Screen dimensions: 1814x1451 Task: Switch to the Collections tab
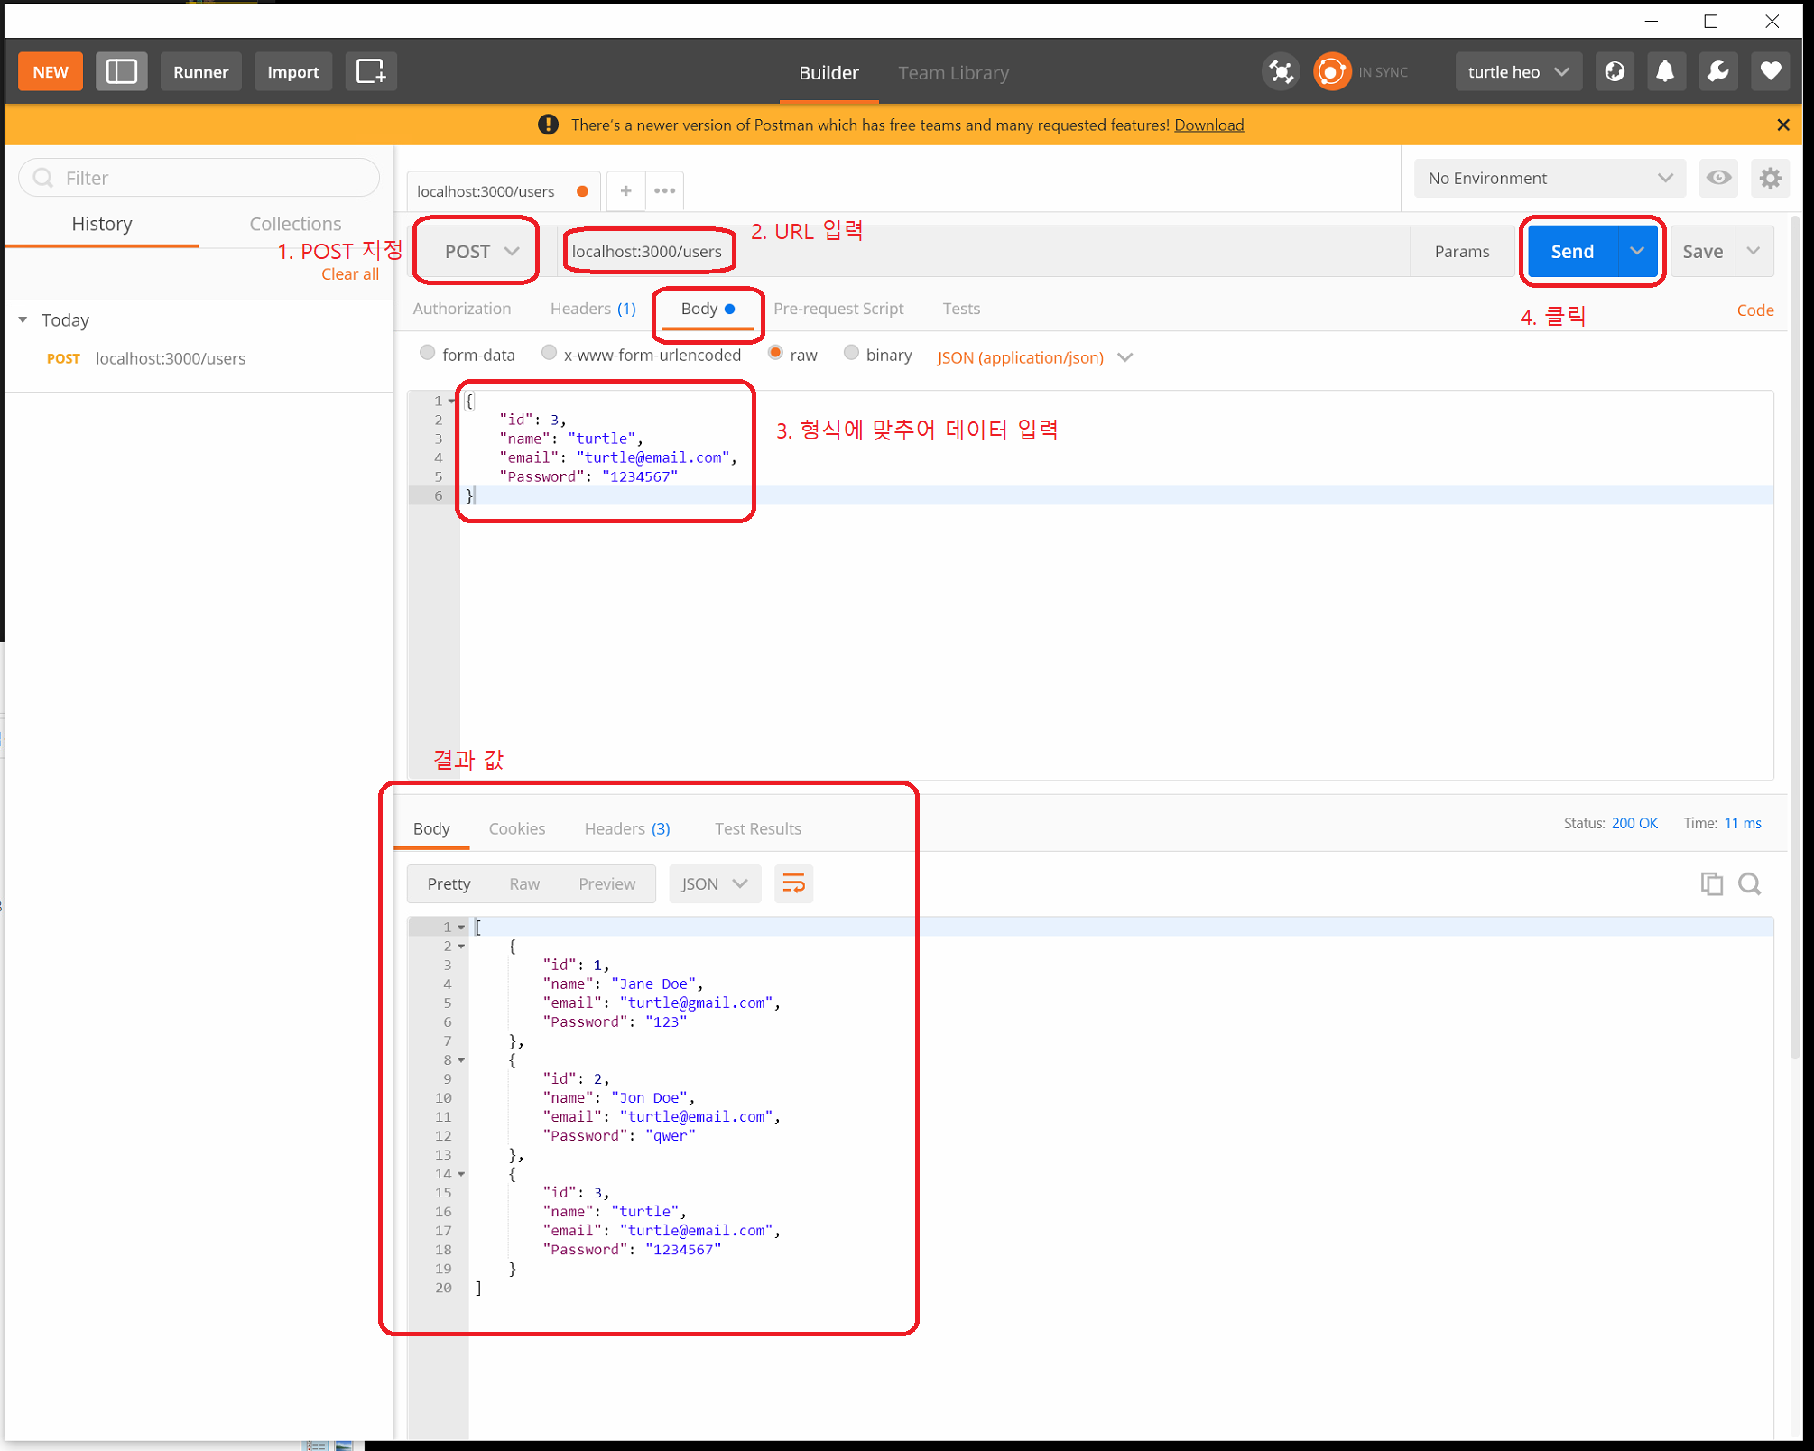pos(295,224)
